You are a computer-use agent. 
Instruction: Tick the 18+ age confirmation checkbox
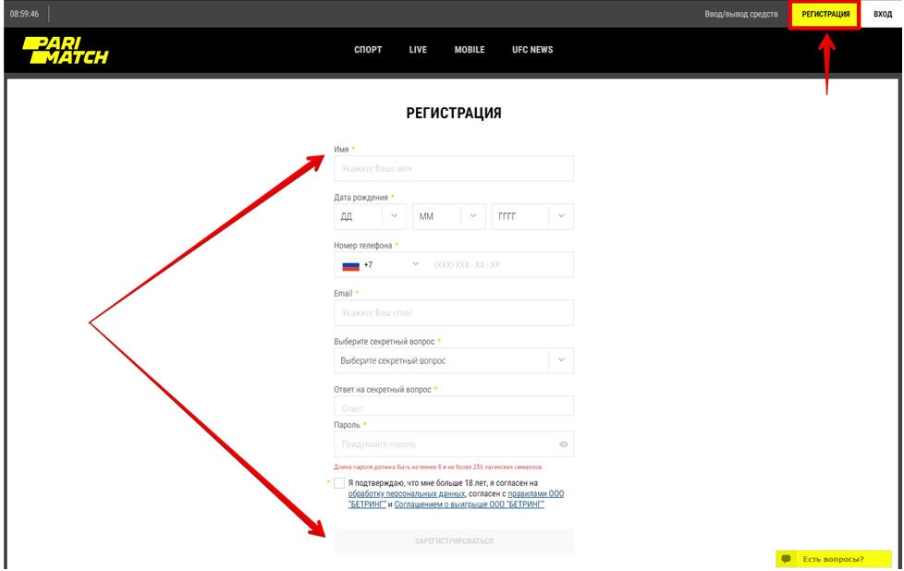coord(339,483)
